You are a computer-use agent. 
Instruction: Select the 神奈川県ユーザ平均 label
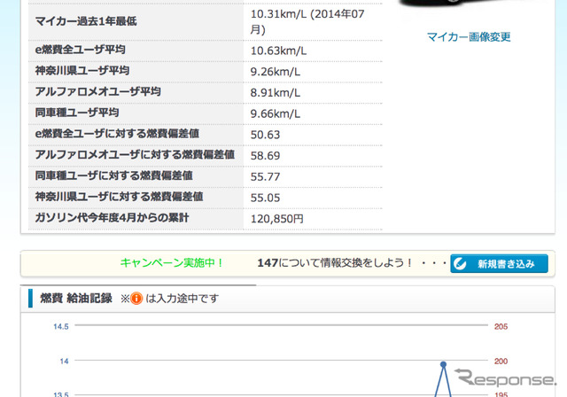(82, 71)
